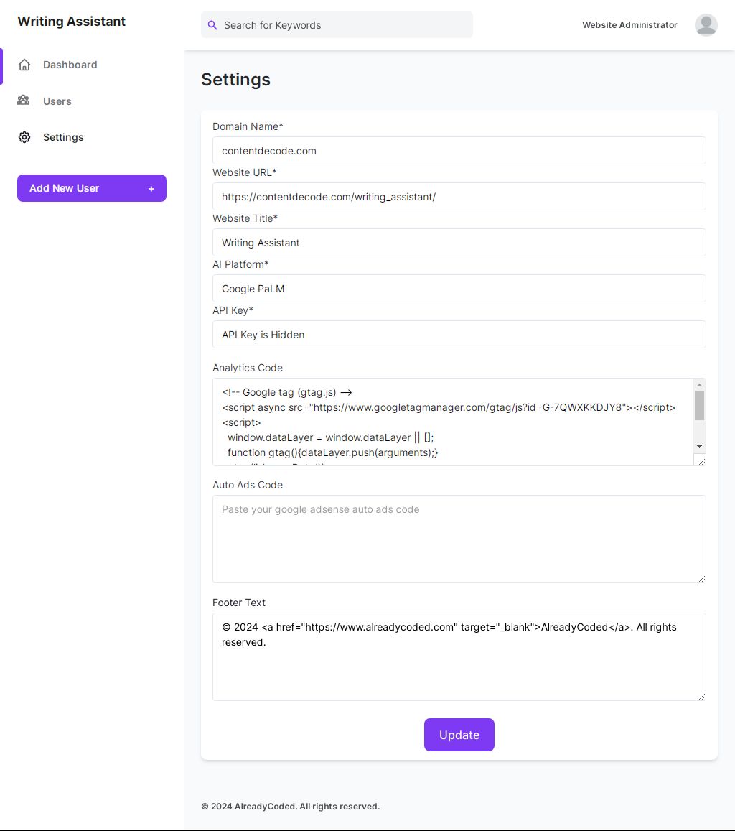This screenshot has height=831, width=735.
Task: Click the Update button
Action: pyautogui.click(x=459, y=735)
